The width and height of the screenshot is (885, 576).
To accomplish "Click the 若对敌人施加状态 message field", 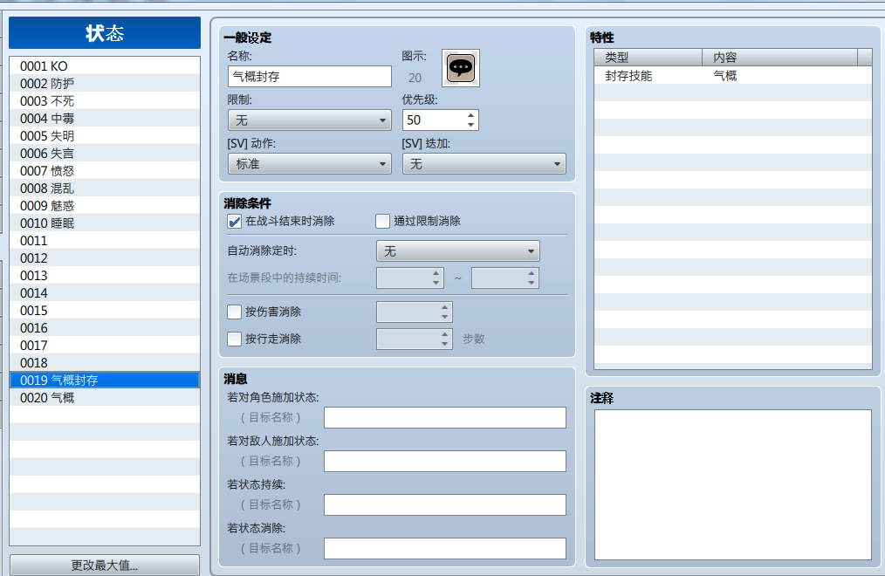I will point(445,462).
